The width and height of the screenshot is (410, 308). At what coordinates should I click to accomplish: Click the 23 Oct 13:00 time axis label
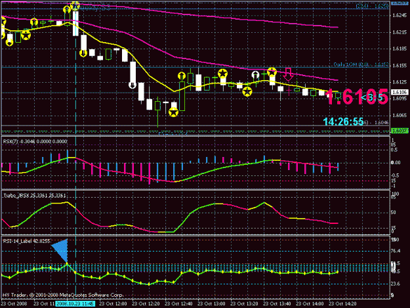point(211,304)
